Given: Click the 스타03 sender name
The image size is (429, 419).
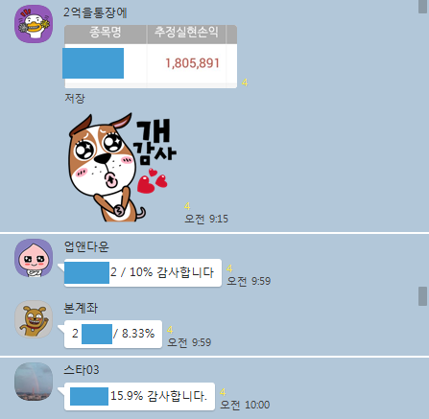Looking at the screenshot, I should coord(82,370).
